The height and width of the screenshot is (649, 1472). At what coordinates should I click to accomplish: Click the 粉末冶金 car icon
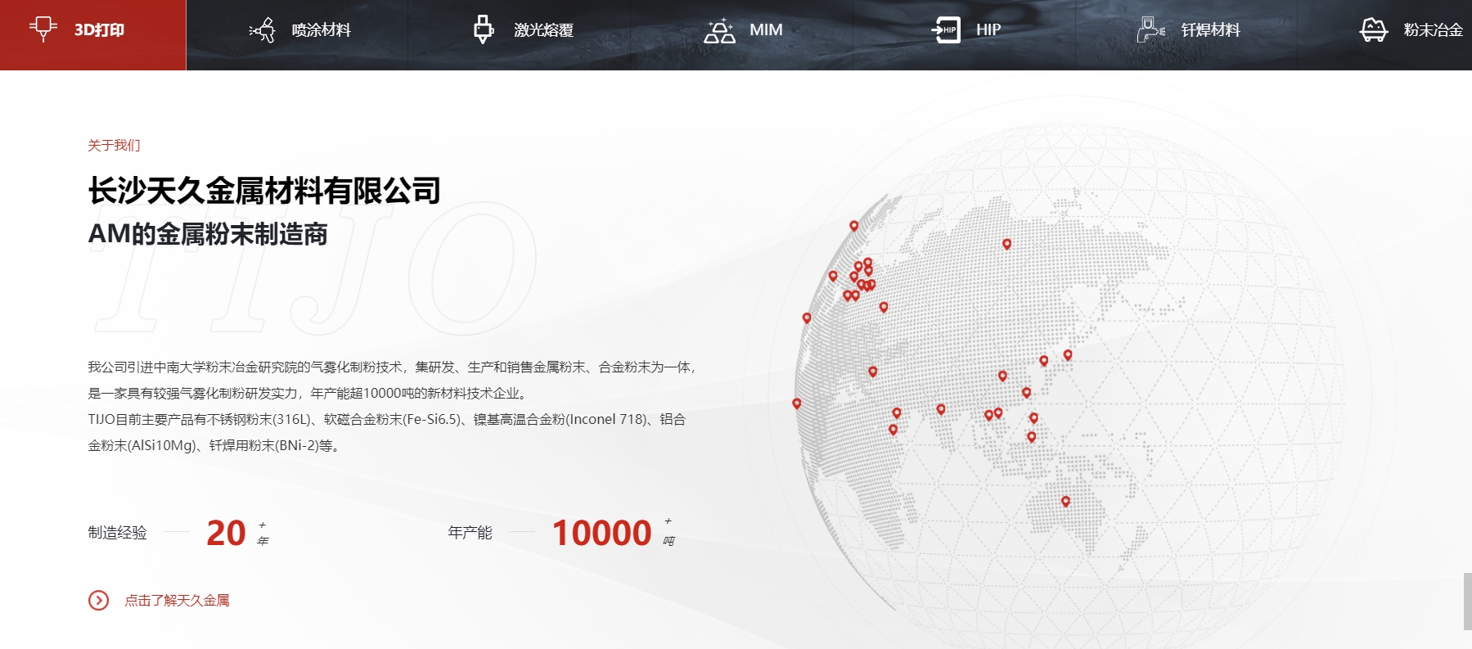click(1374, 30)
